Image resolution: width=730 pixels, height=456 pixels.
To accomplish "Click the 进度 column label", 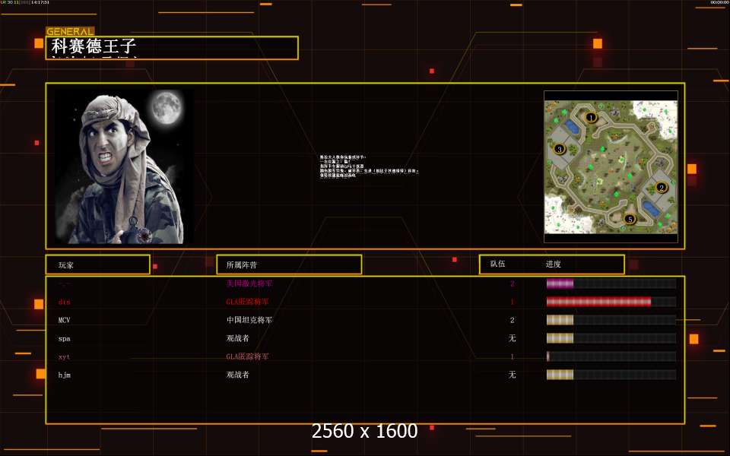I will click(x=553, y=264).
